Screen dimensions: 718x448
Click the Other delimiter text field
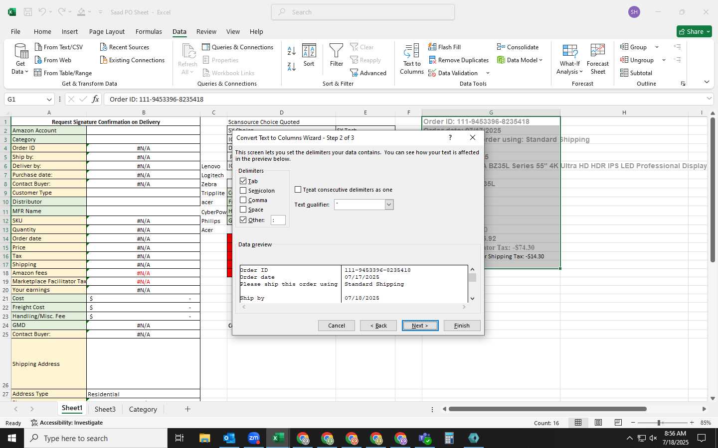coord(278,220)
